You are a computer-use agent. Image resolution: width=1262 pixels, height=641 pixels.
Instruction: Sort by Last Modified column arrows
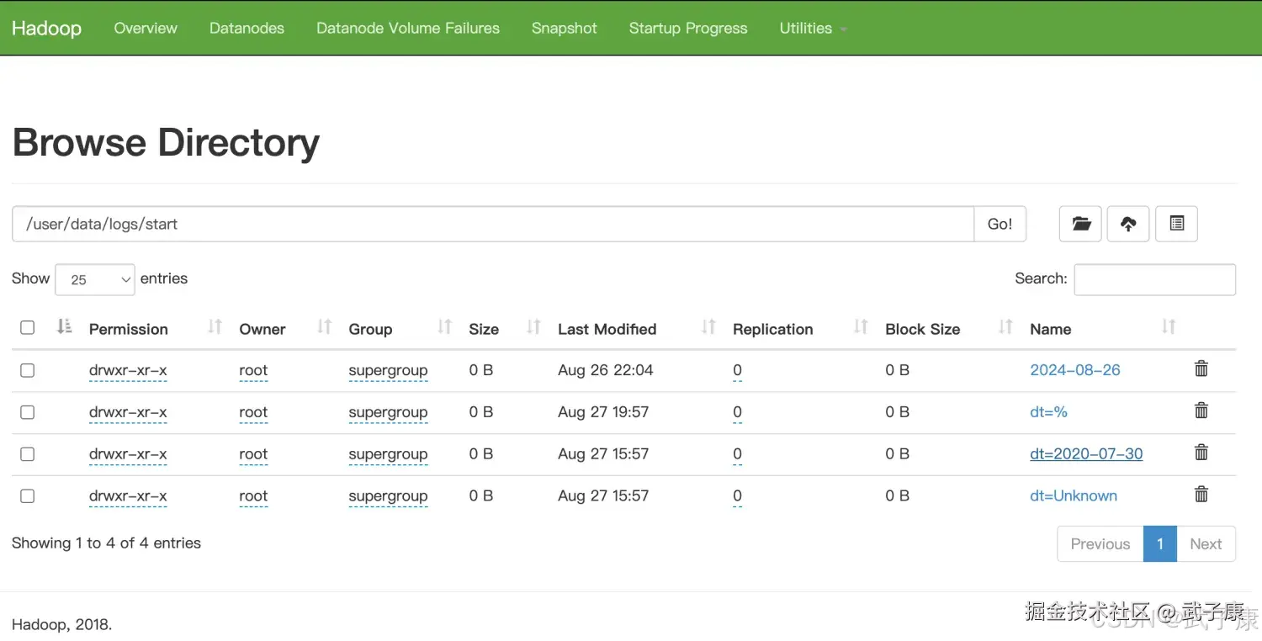708,327
